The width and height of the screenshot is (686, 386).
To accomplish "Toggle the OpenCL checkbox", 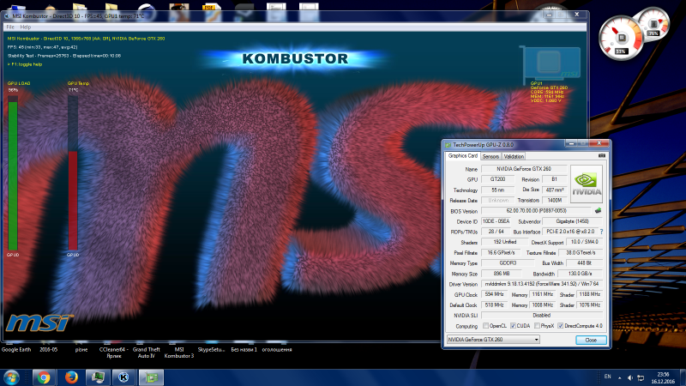I will [x=484, y=326].
